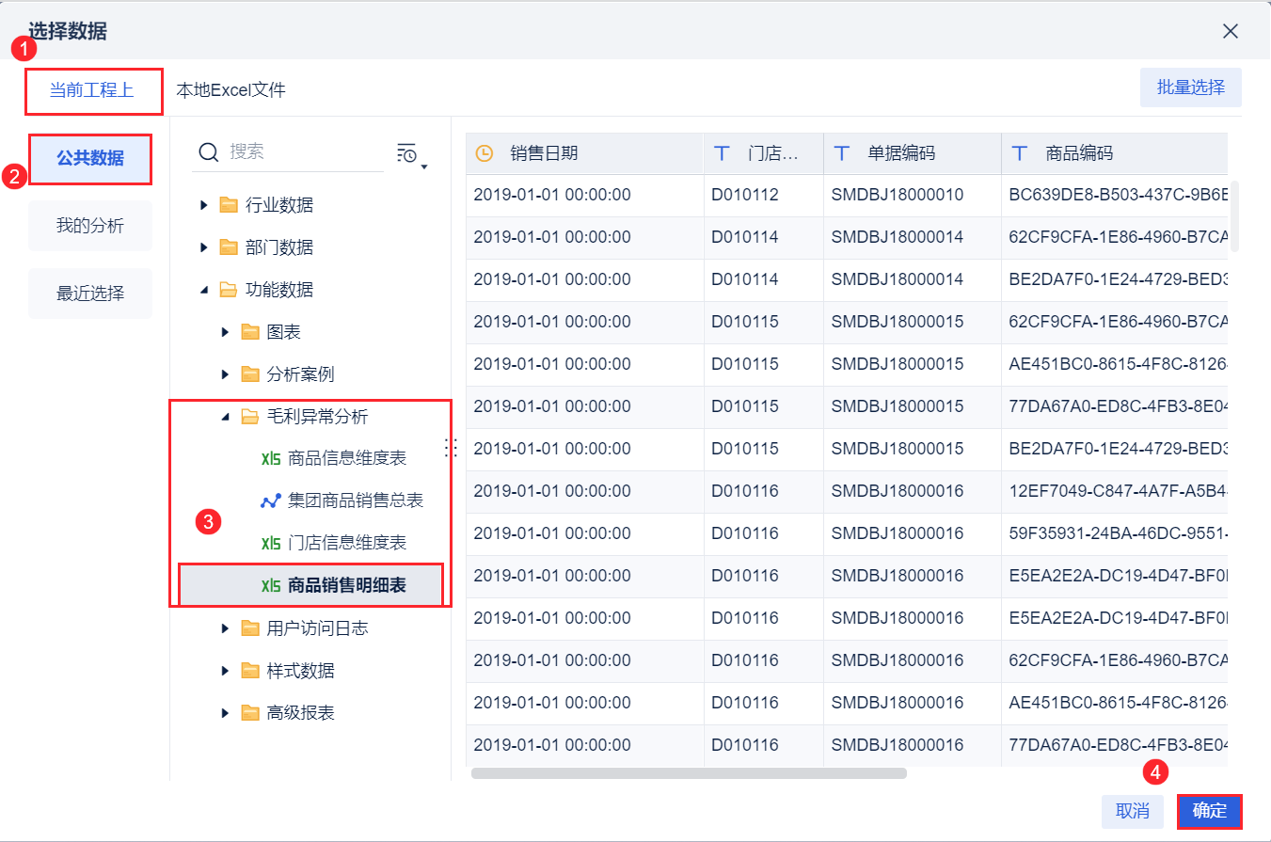Select the 门店信息维度表 table name
The image size is (1271, 842).
(347, 544)
